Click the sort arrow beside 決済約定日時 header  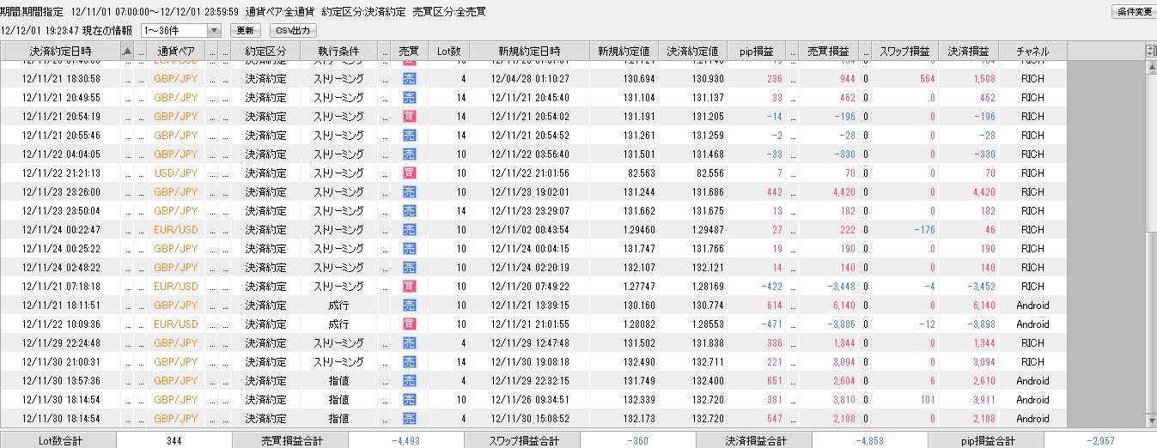click(x=128, y=51)
